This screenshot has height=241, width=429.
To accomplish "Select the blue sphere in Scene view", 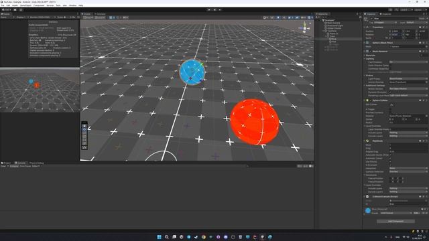I will [192, 72].
